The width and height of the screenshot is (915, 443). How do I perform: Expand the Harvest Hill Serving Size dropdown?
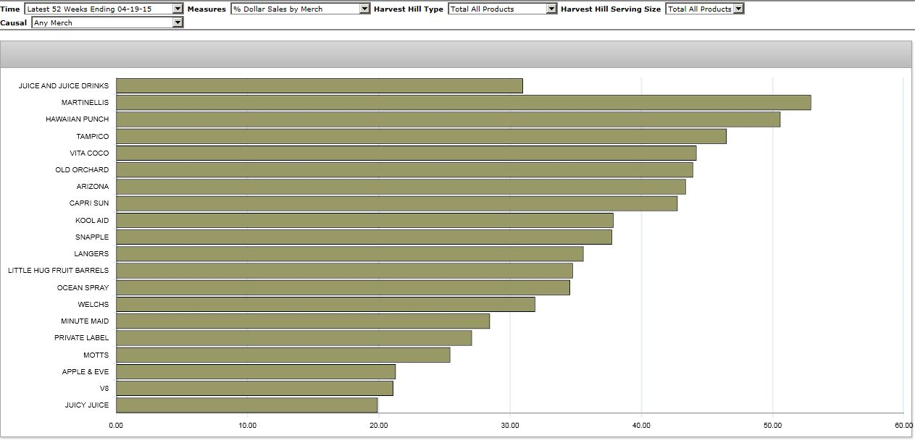point(704,9)
